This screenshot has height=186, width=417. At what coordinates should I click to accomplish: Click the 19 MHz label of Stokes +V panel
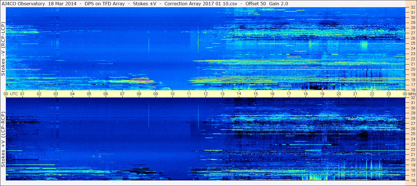point(413,165)
